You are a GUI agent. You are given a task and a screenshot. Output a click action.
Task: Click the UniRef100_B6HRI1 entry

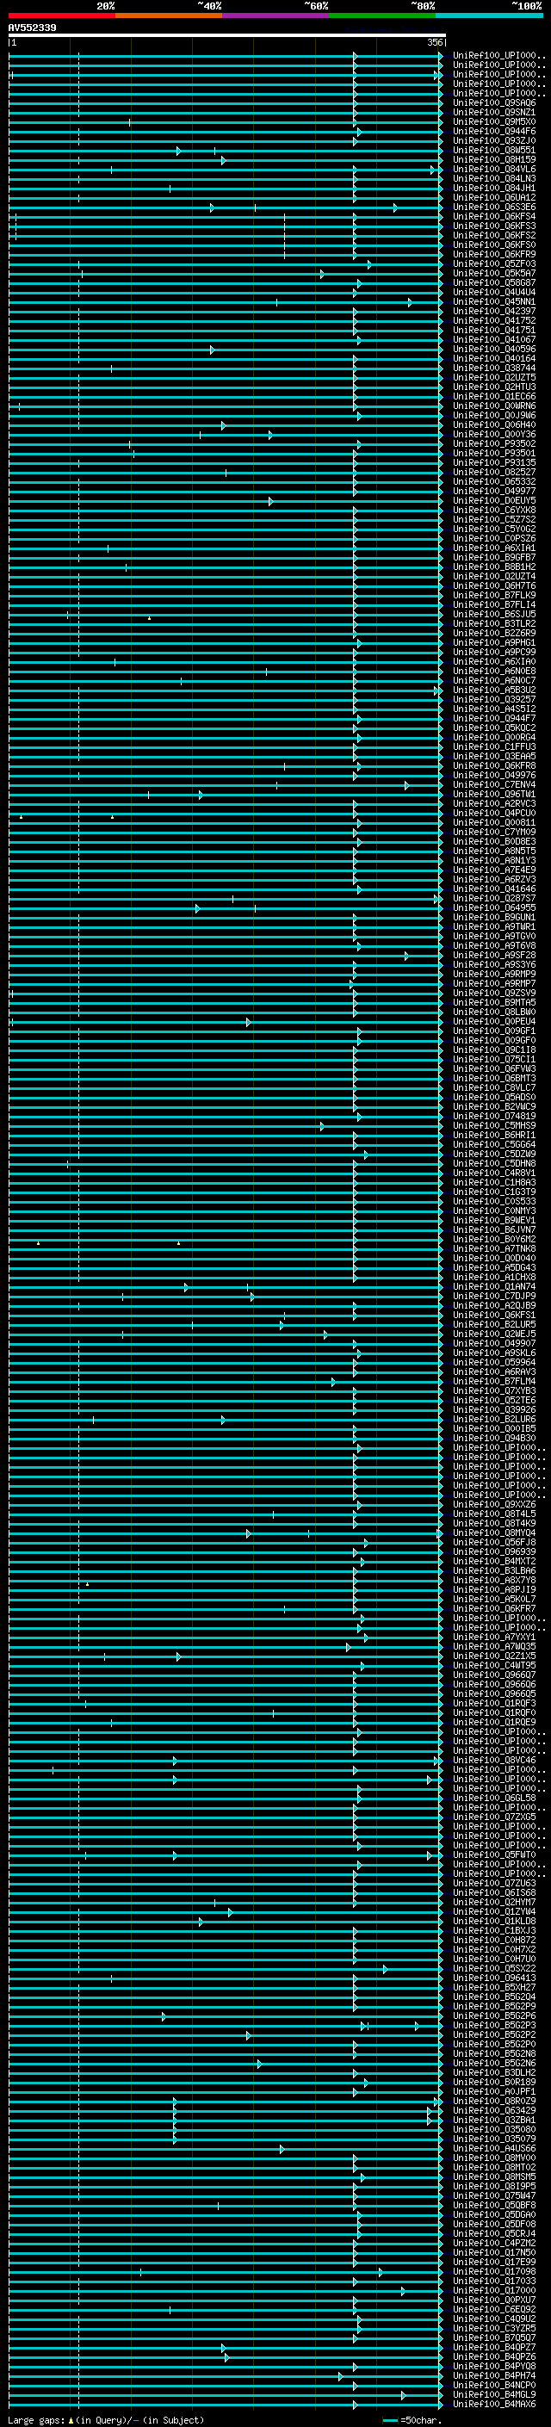point(494,1135)
